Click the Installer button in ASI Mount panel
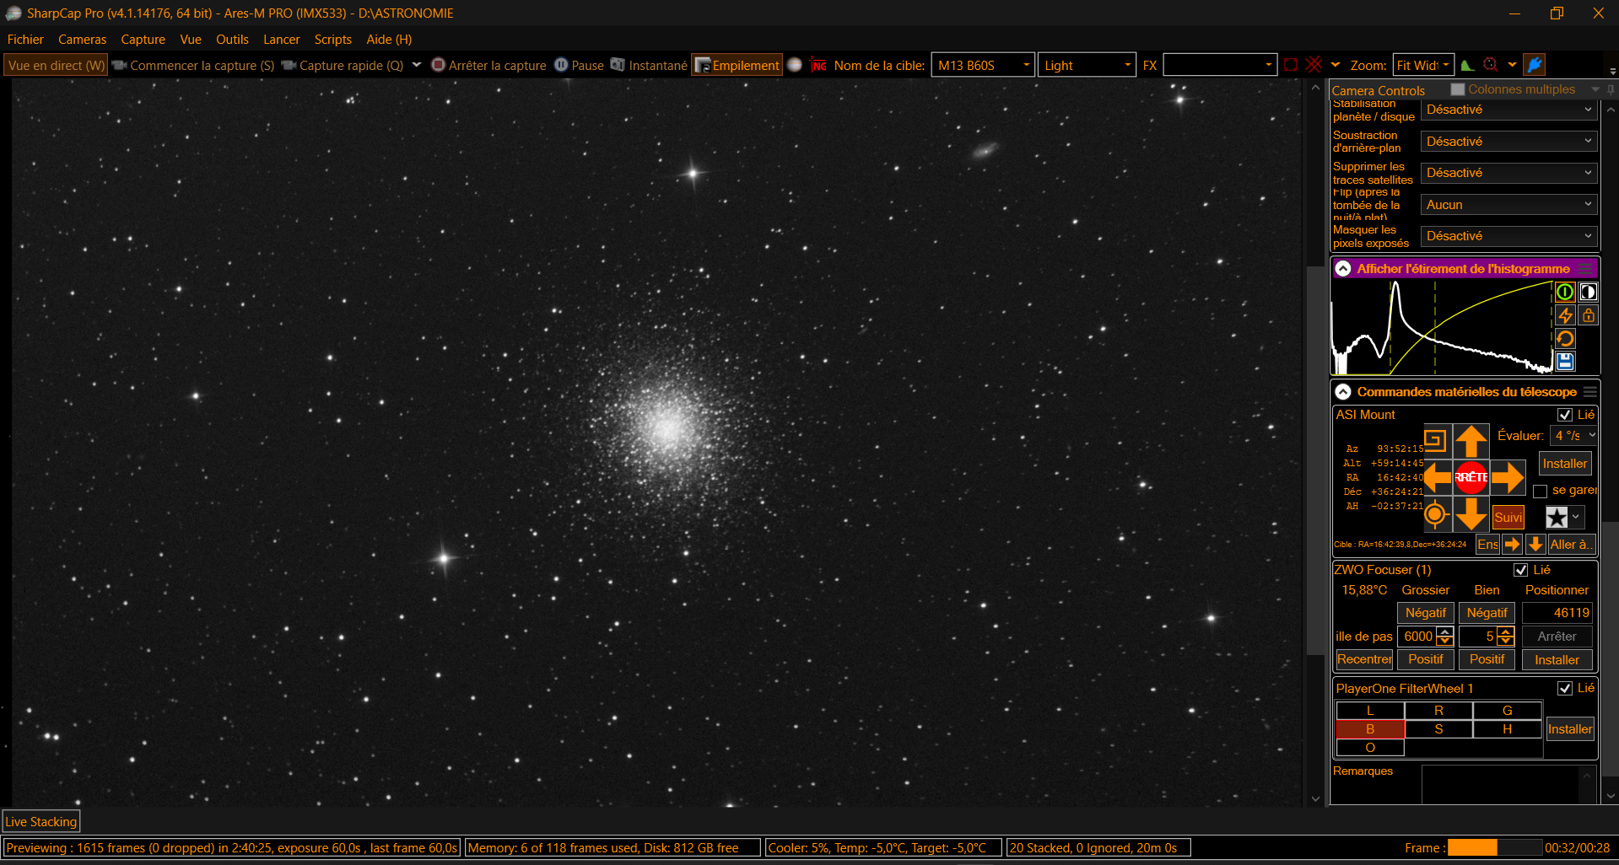 click(x=1565, y=464)
